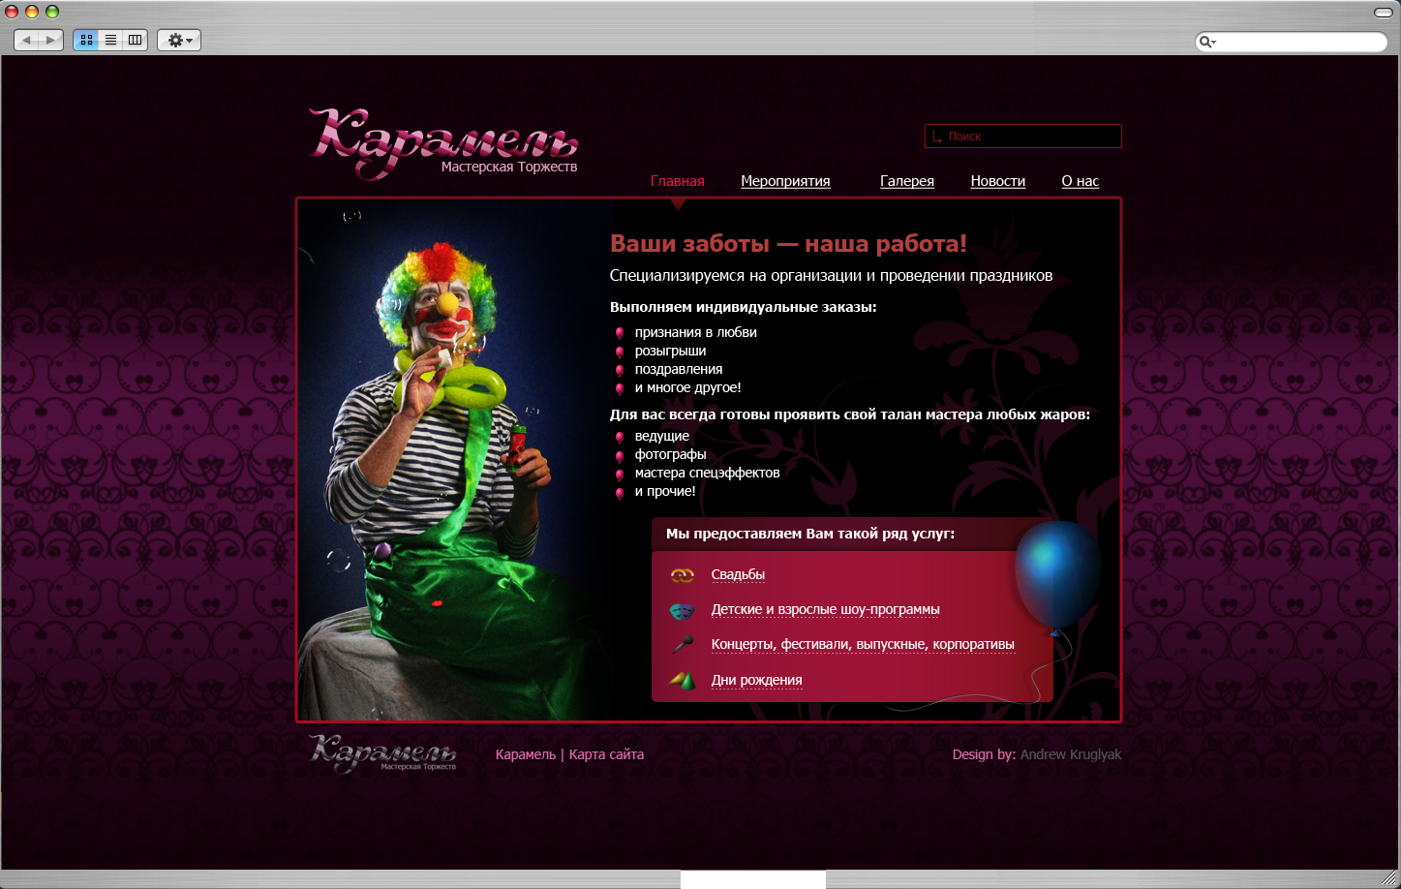The image size is (1401, 889).
Task: Open the gear action menu in the toolbar
Action: point(177,40)
